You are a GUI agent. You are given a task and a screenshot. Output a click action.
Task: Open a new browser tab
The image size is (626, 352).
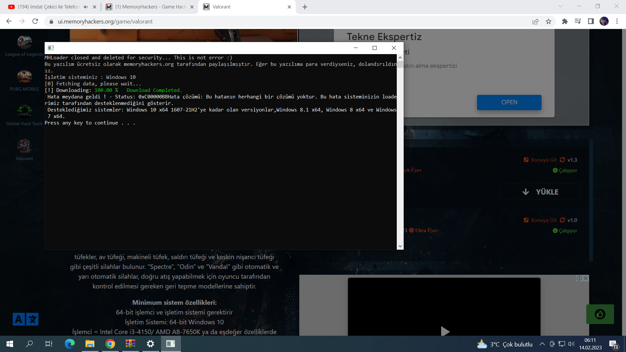coord(305,7)
